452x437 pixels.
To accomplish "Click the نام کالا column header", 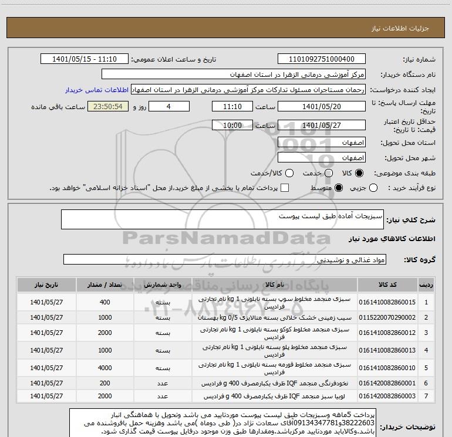I will point(275,284).
